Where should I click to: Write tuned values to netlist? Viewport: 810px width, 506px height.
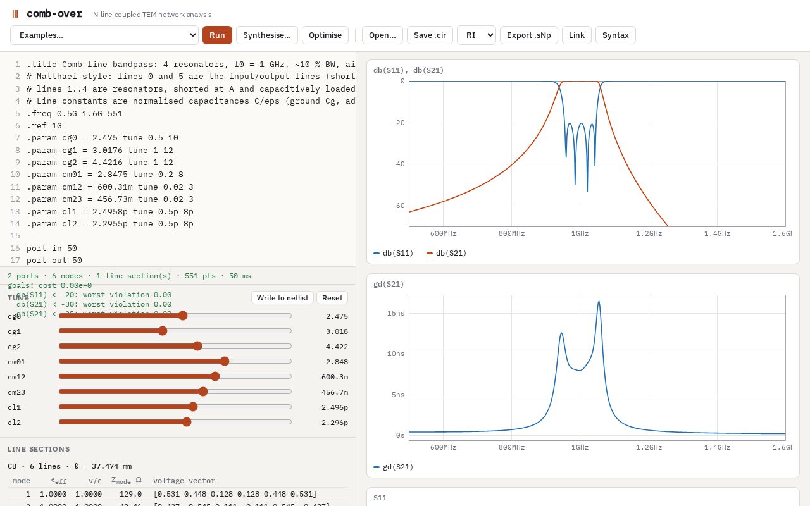pyautogui.click(x=282, y=298)
